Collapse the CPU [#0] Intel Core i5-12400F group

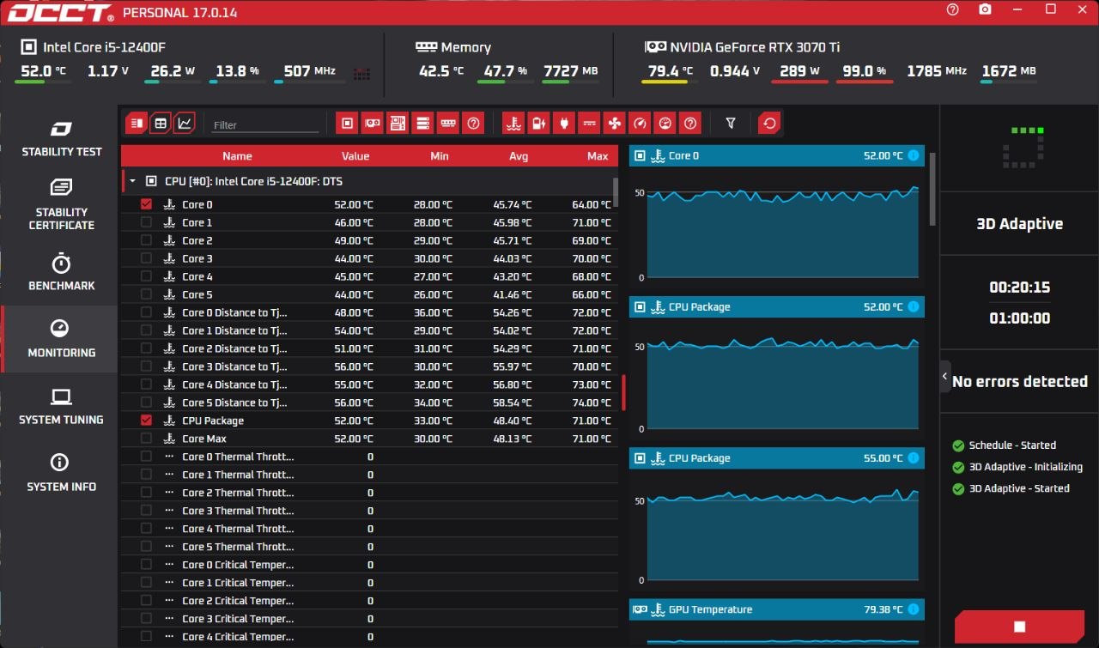click(133, 181)
